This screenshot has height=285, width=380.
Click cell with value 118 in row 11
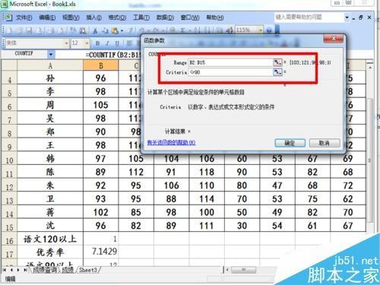pyautogui.click(x=207, y=172)
